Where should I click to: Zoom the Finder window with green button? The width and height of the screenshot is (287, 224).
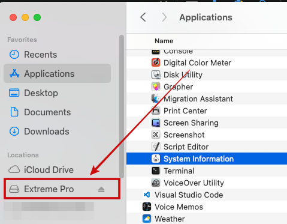click(x=37, y=17)
